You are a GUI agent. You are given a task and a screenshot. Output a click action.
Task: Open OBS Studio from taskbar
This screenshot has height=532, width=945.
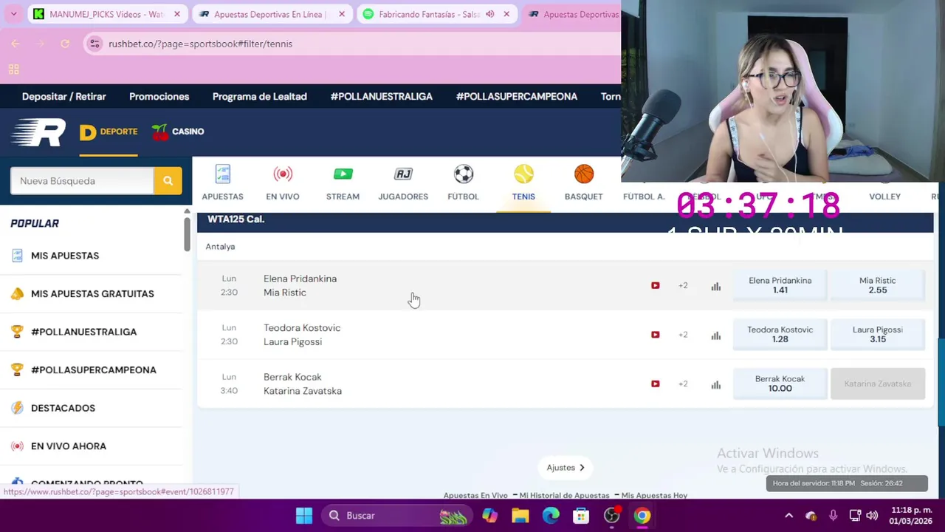612,516
